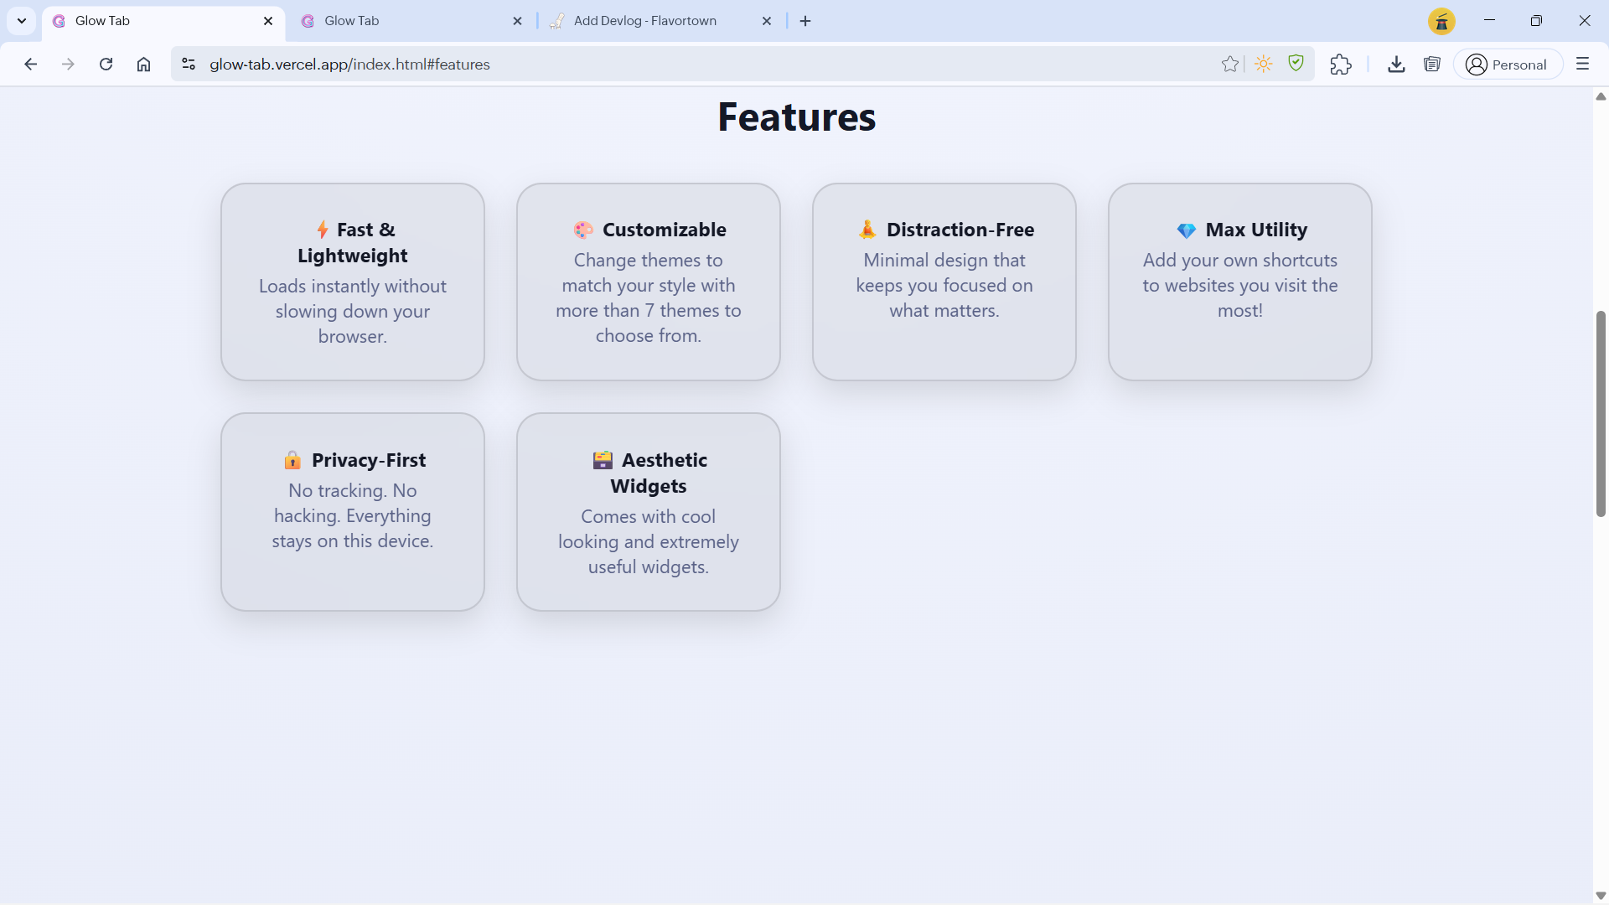The width and height of the screenshot is (1609, 905).
Task: Click the reading list icon beside downloads
Action: pyautogui.click(x=1432, y=65)
